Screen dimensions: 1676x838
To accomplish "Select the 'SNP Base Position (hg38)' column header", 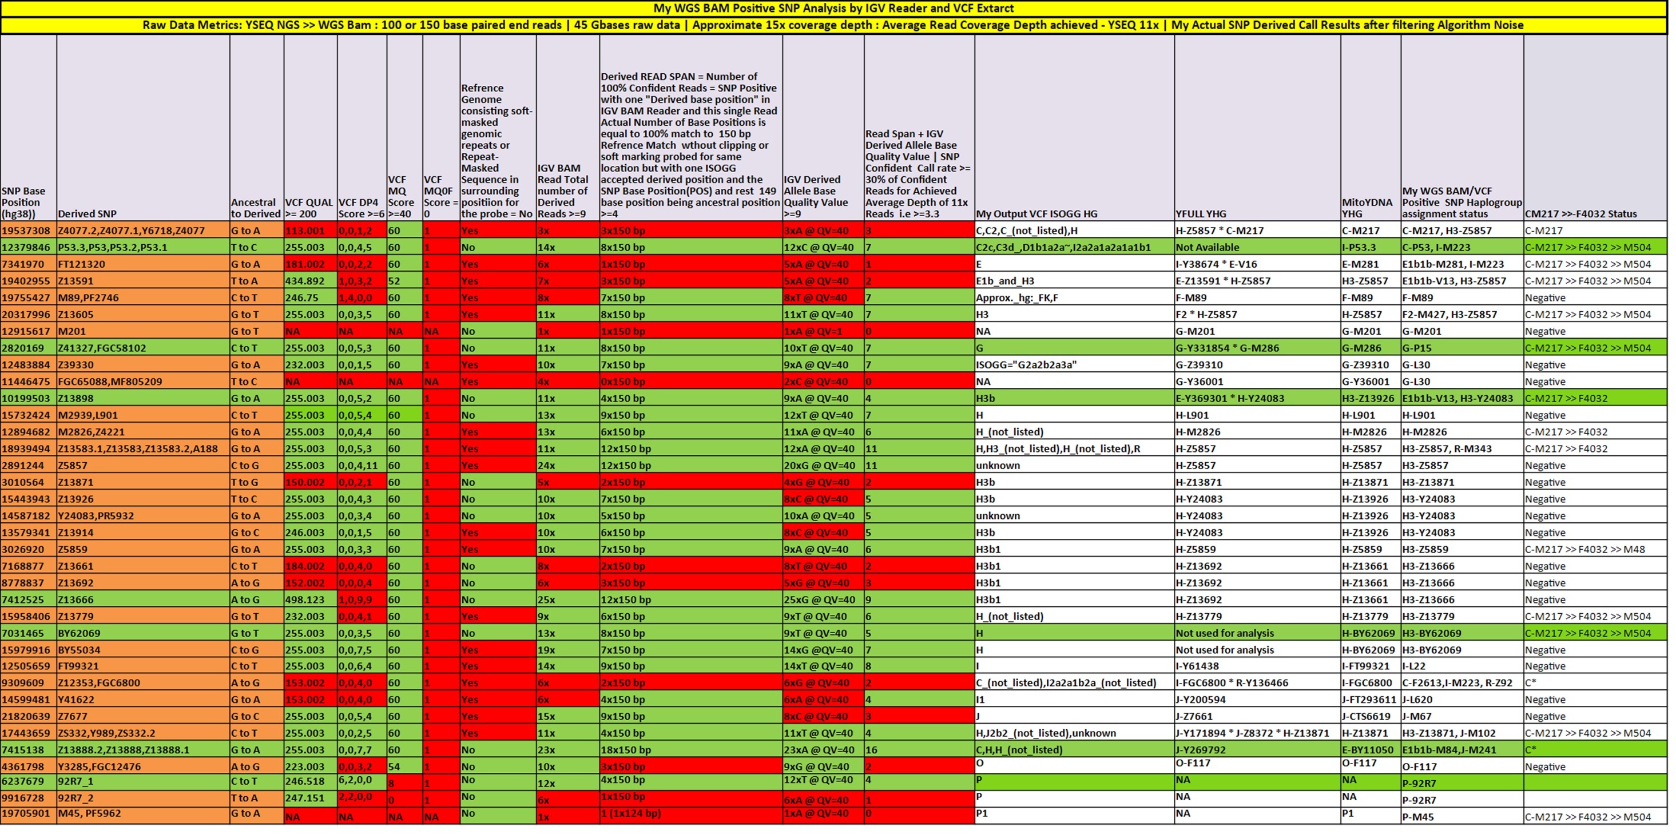I will pos(29,128).
